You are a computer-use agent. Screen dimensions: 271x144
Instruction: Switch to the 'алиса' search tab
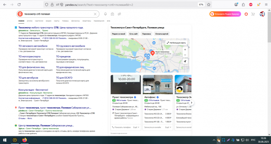[x=30, y=21]
